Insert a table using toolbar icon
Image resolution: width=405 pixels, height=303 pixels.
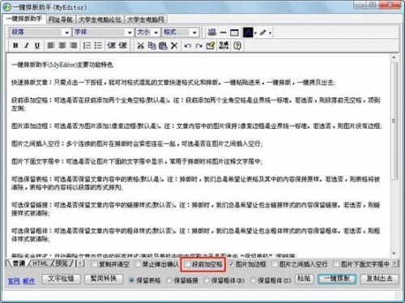234,32
